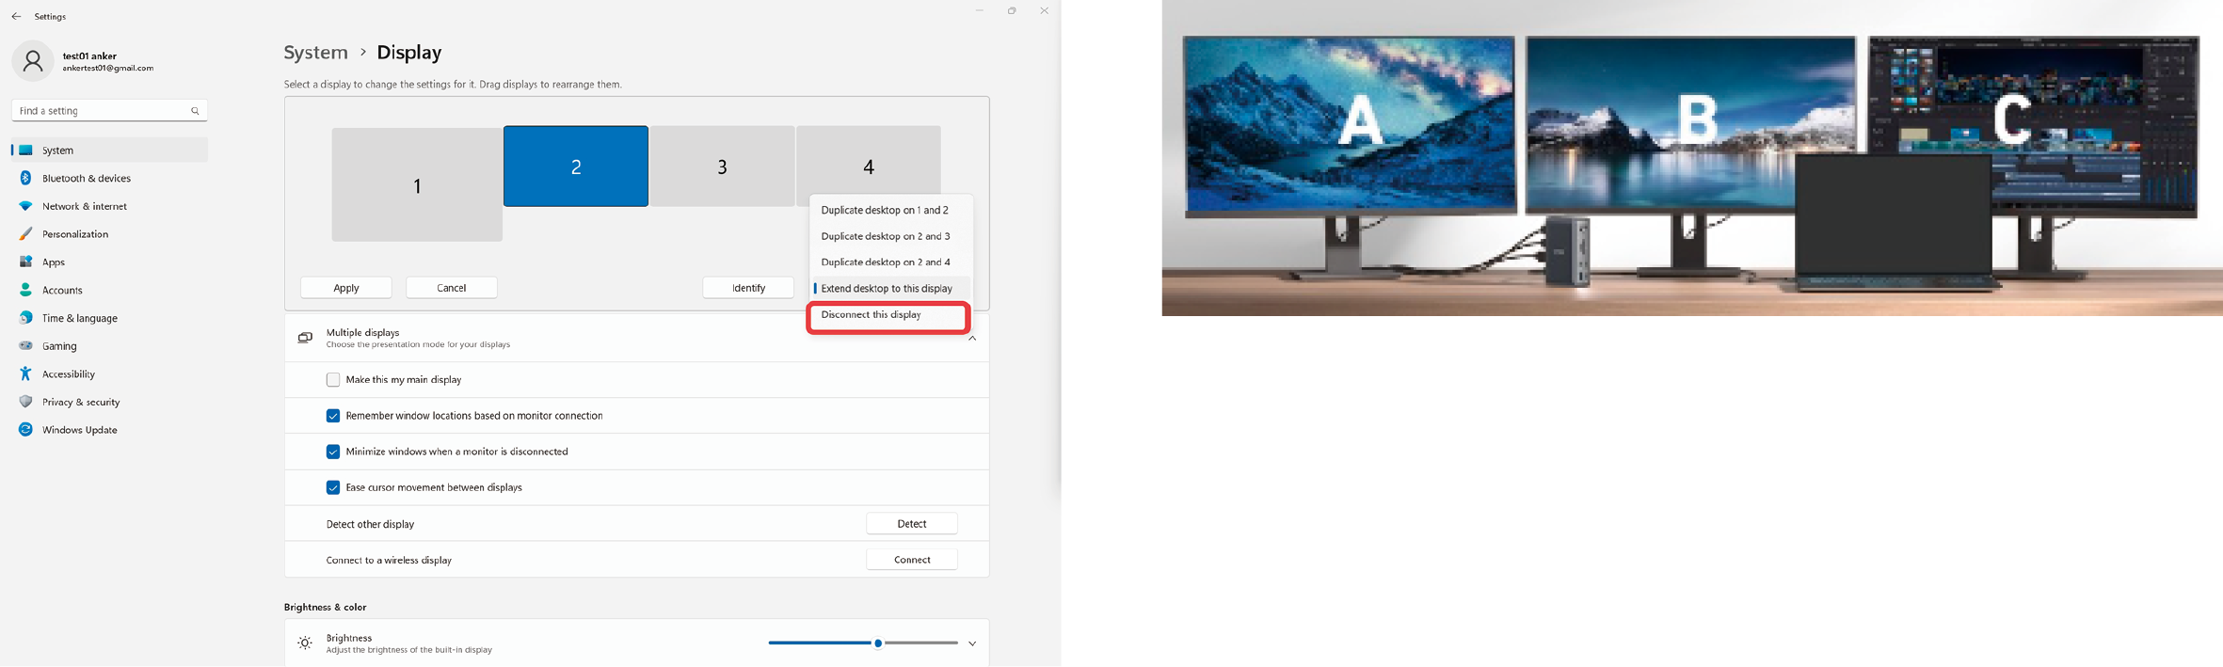Image resolution: width=2223 pixels, height=667 pixels.
Task: Choose Duplicate desktop on 2 and 3
Action: [x=885, y=236]
